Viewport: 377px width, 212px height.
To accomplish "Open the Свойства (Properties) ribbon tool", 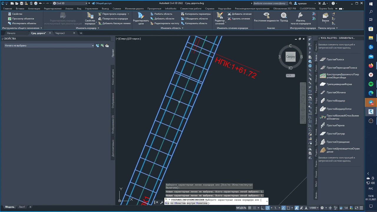I will 15,14.
